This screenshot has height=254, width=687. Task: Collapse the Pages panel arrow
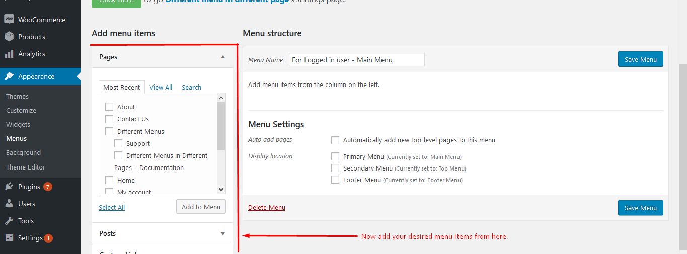coord(223,57)
